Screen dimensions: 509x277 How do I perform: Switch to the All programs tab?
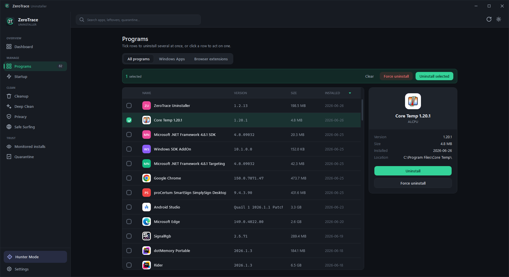click(139, 59)
